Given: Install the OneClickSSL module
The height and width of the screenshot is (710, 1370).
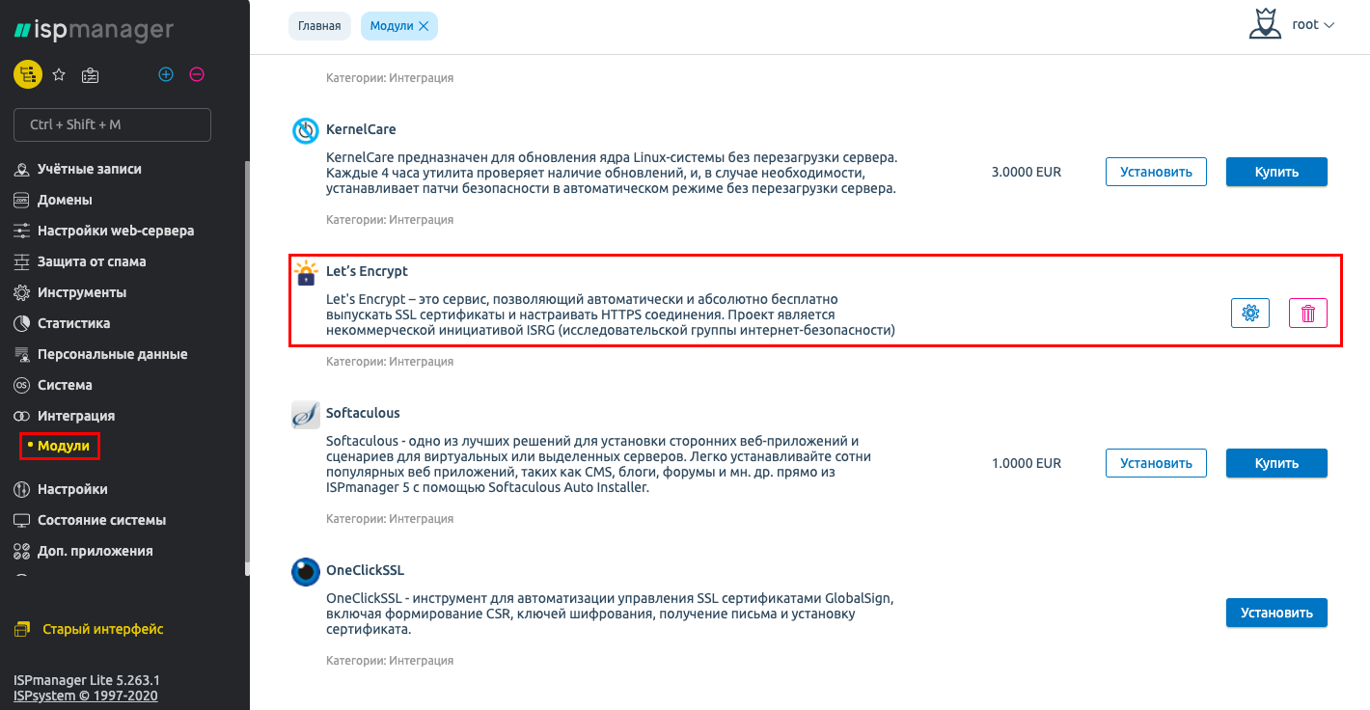Looking at the screenshot, I should click(x=1276, y=613).
